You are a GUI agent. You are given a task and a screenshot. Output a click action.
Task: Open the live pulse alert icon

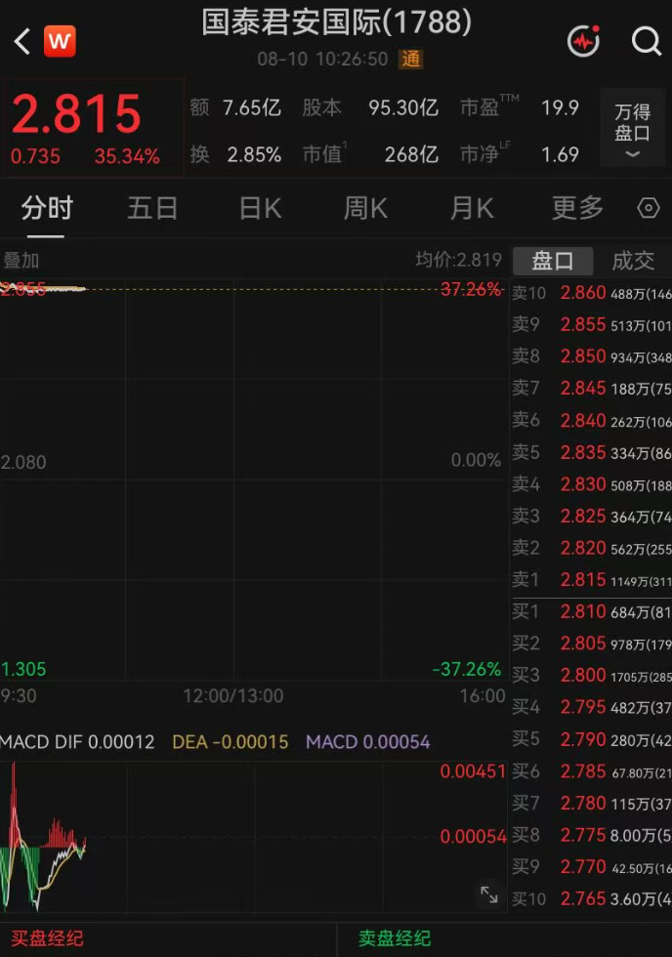(x=583, y=41)
